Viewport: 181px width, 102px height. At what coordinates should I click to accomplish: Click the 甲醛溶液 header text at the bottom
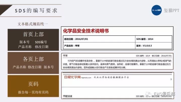68,96
